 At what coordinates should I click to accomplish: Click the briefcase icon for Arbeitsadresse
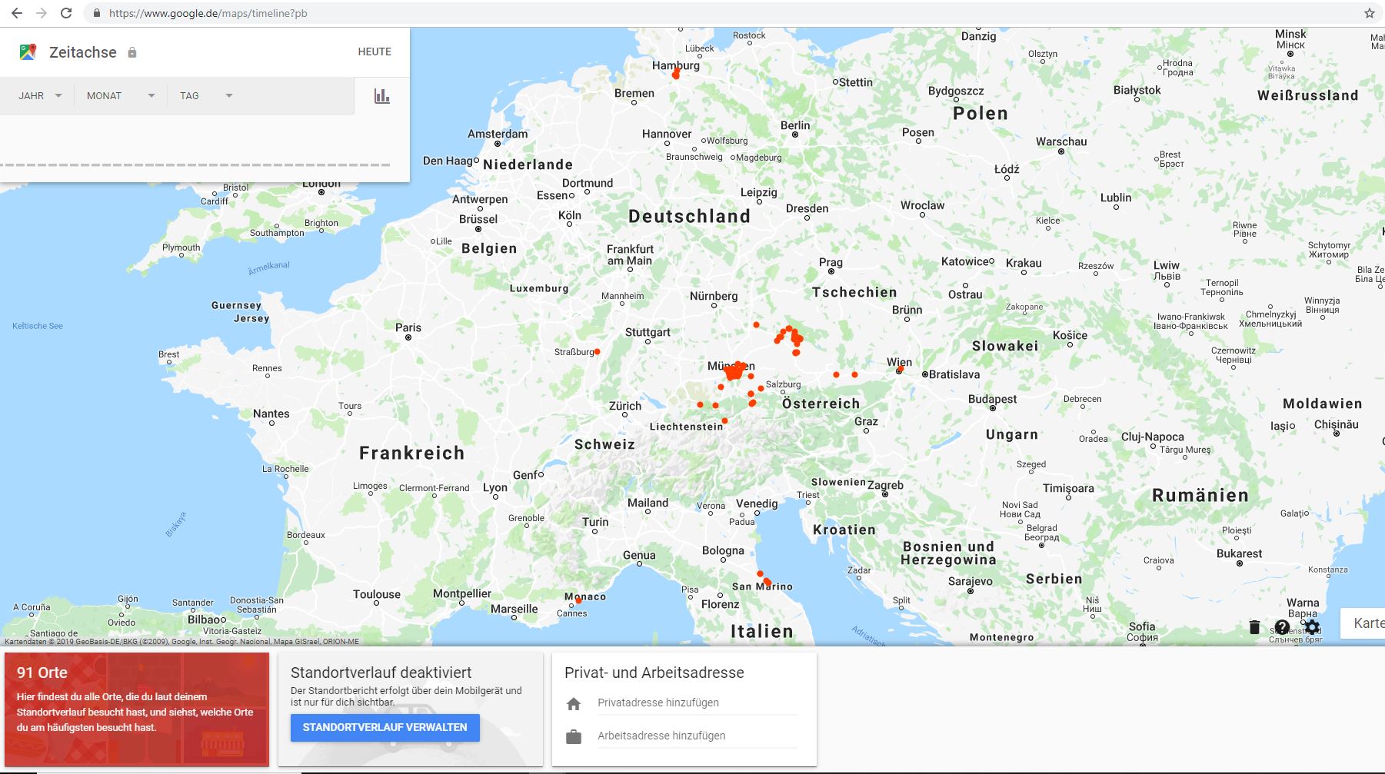tap(574, 736)
